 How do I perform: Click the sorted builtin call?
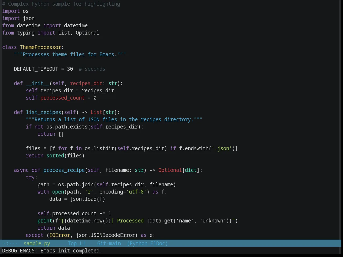click(55, 156)
